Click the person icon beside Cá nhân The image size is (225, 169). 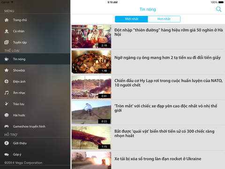7,31
